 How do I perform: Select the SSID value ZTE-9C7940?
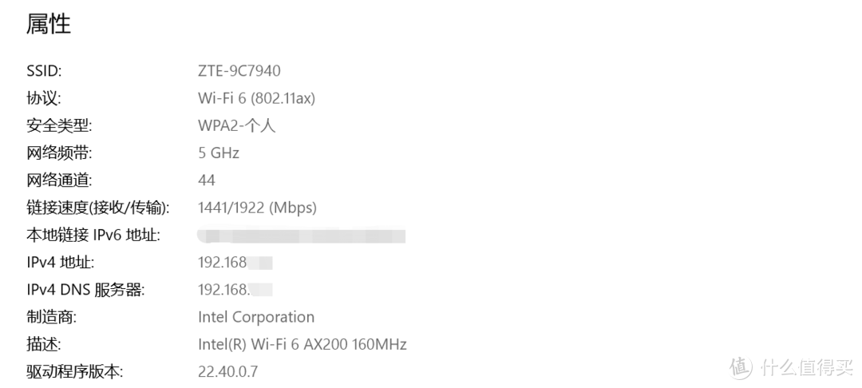click(239, 71)
